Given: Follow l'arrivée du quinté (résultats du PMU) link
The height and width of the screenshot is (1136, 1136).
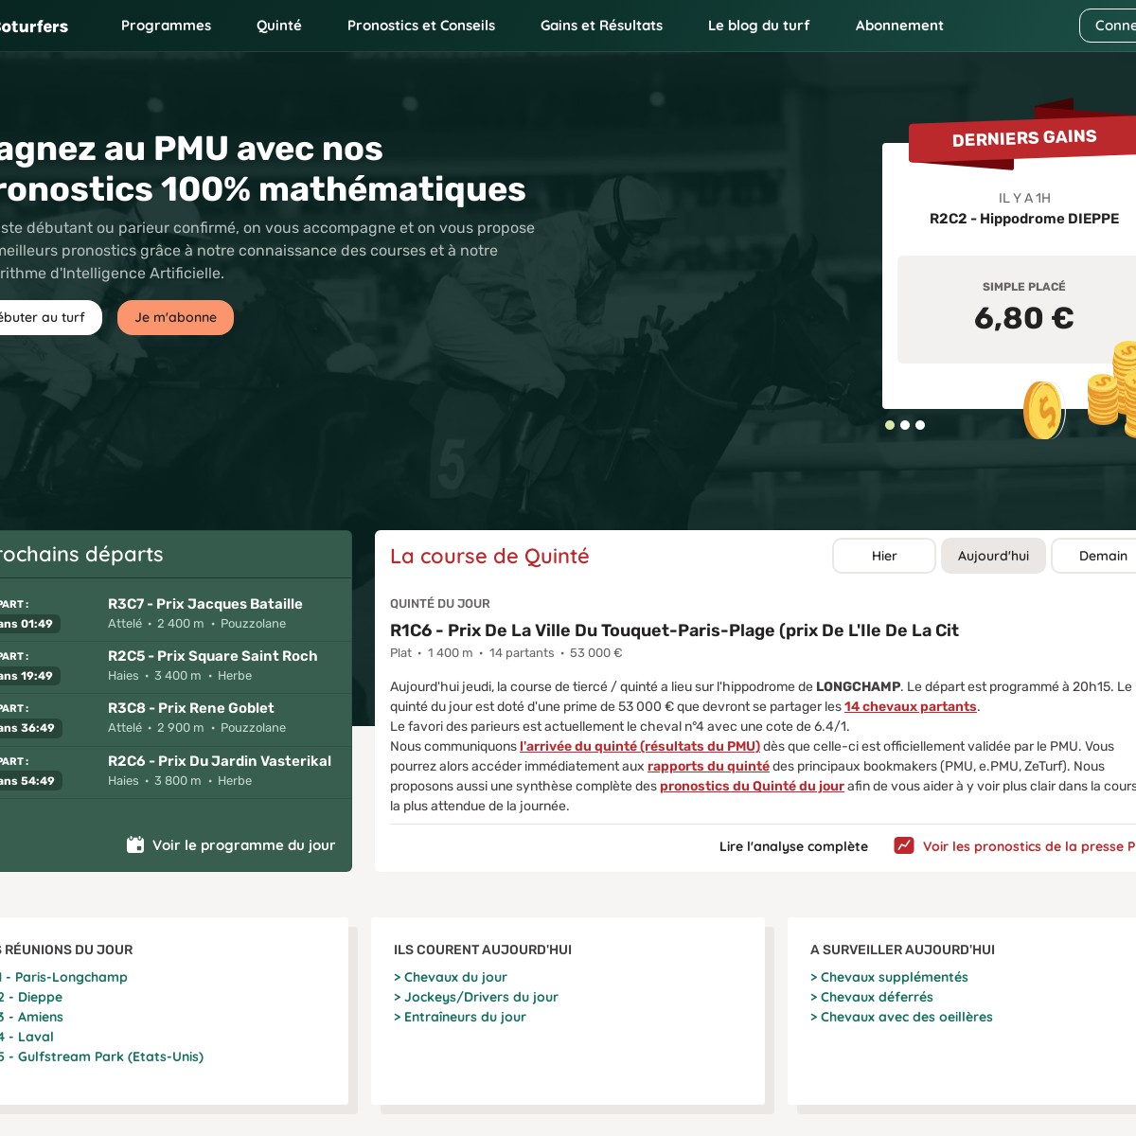Looking at the screenshot, I should click(640, 746).
